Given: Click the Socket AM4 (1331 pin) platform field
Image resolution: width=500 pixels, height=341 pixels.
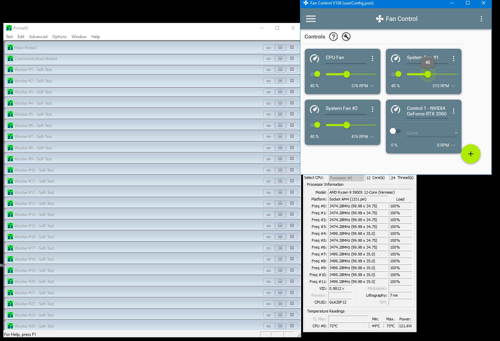Looking at the screenshot, I should [358, 199].
